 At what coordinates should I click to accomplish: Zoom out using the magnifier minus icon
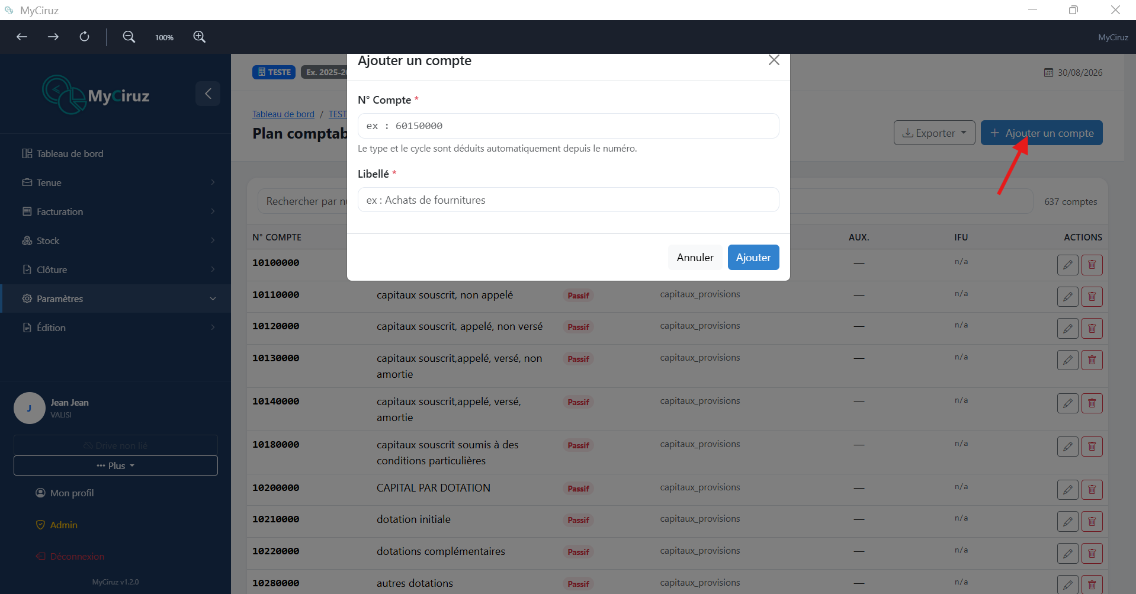[x=129, y=37]
